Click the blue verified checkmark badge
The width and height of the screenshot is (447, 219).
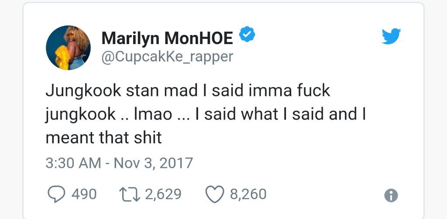pos(247,34)
